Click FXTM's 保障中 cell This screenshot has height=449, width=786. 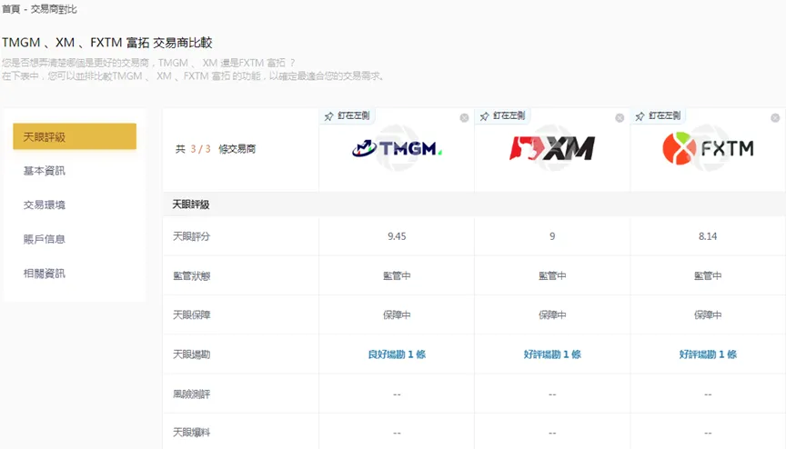708,314
